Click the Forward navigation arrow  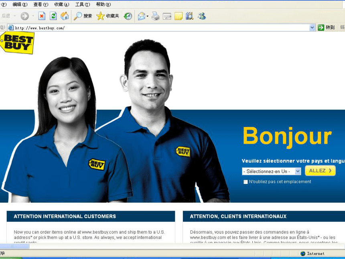[24, 16]
